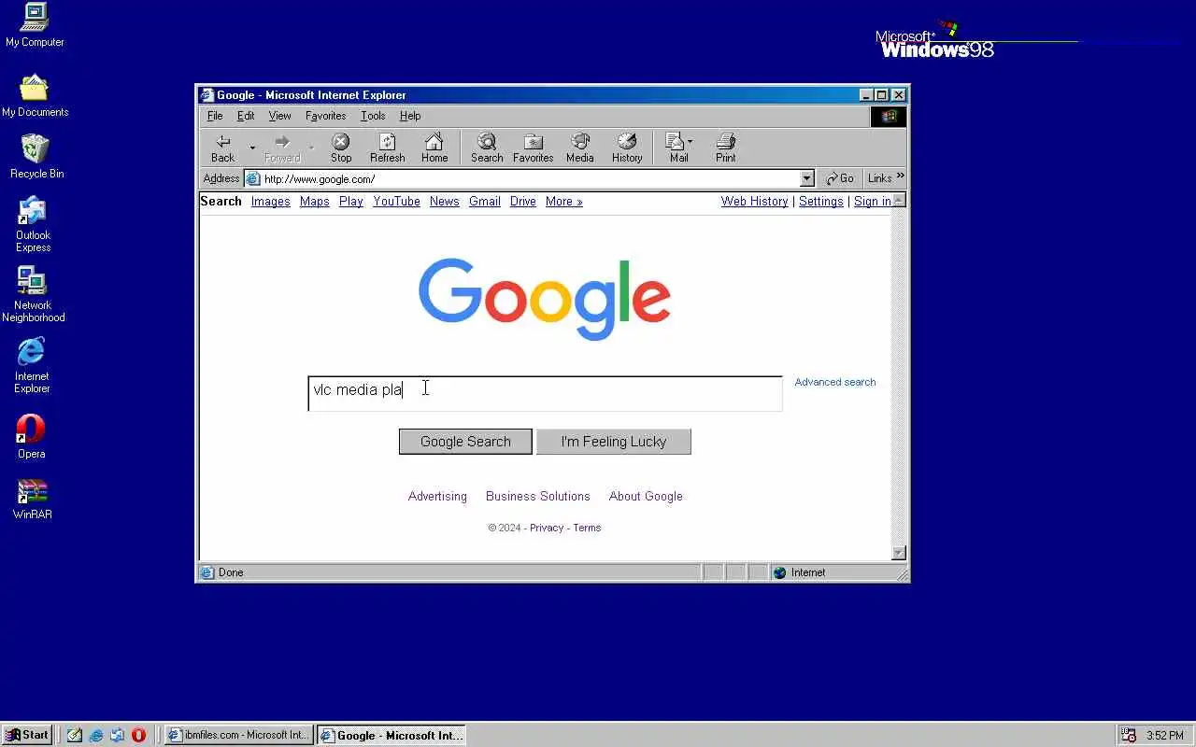Reload the page with Refresh button
Image resolution: width=1196 pixels, height=747 pixels.
pos(387,148)
